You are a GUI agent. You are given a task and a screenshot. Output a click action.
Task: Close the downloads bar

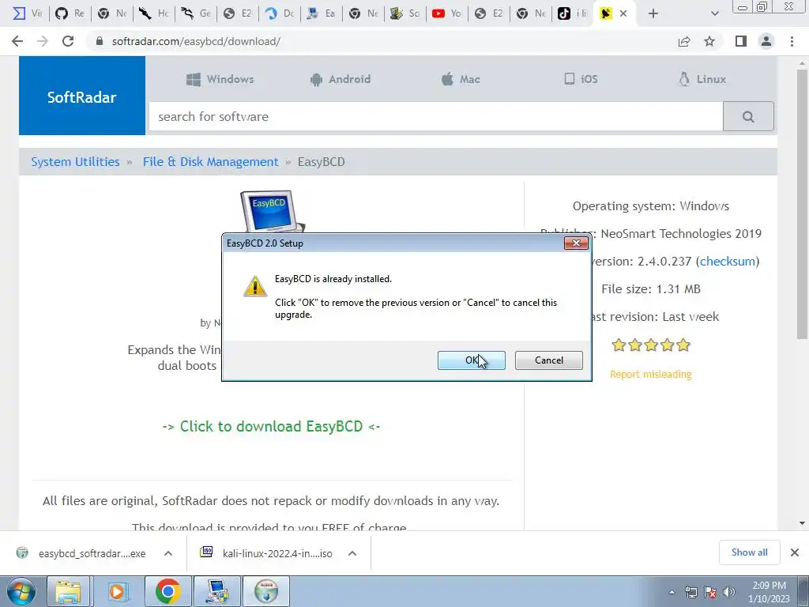click(795, 552)
